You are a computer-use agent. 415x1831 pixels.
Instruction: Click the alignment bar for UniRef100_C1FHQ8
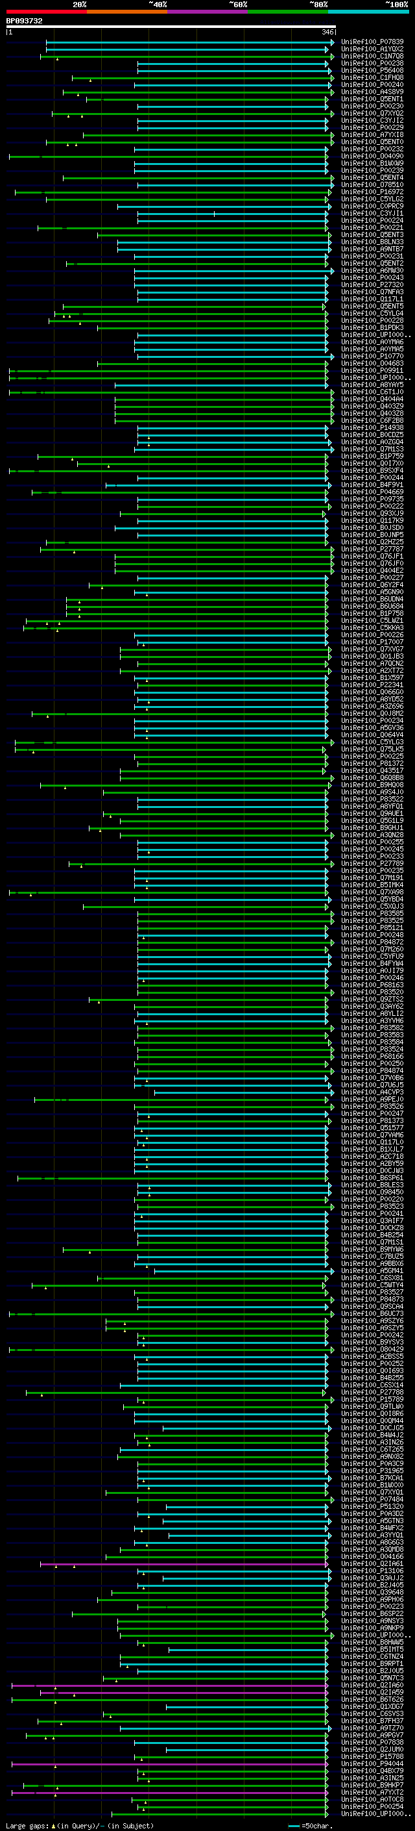pyautogui.click(x=202, y=78)
